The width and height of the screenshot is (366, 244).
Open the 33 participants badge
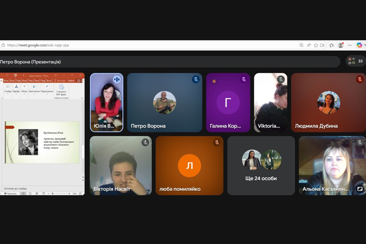pyautogui.click(x=355, y=61)
